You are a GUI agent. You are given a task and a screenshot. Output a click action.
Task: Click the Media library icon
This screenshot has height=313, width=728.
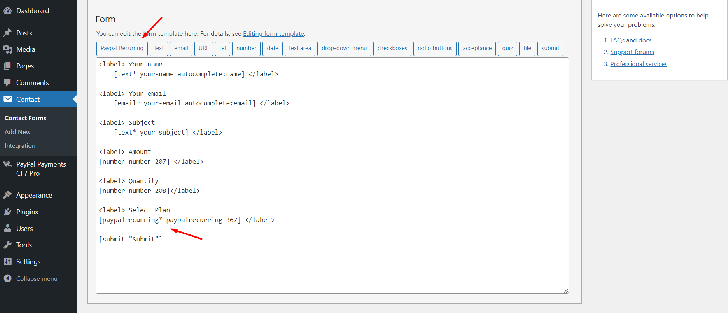[7, 49]
